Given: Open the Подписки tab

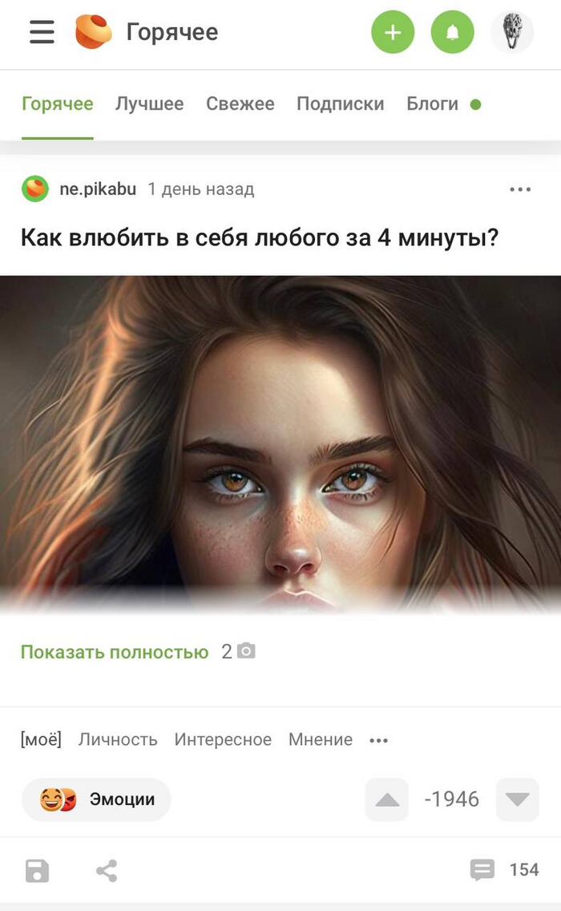Looking at the screenshot, I should point(341,103).
